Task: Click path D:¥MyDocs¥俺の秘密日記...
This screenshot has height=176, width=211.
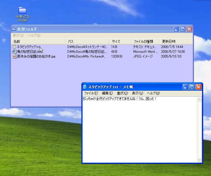Action: click(x=87, y=52)
